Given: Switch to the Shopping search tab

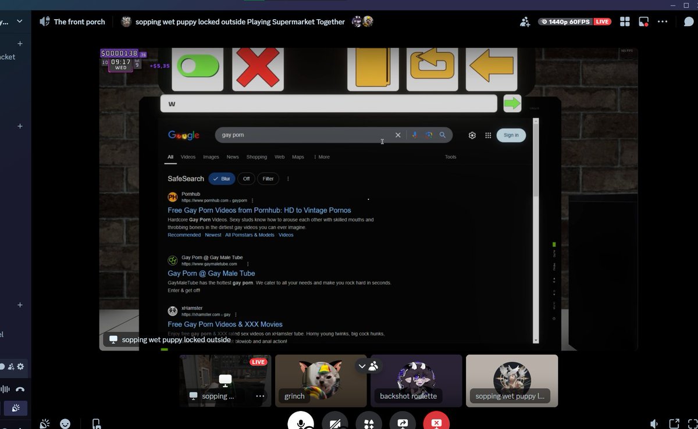Looking at the screenshot, I should point(257,157).
